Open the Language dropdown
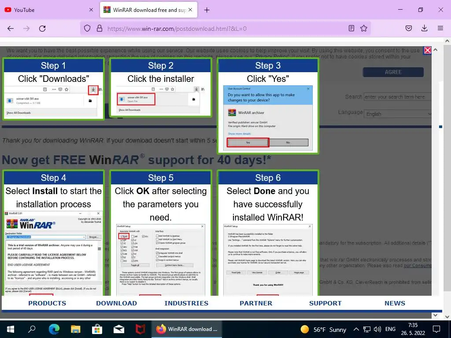This screenshot has height=338, width=451. pos(398,114)
